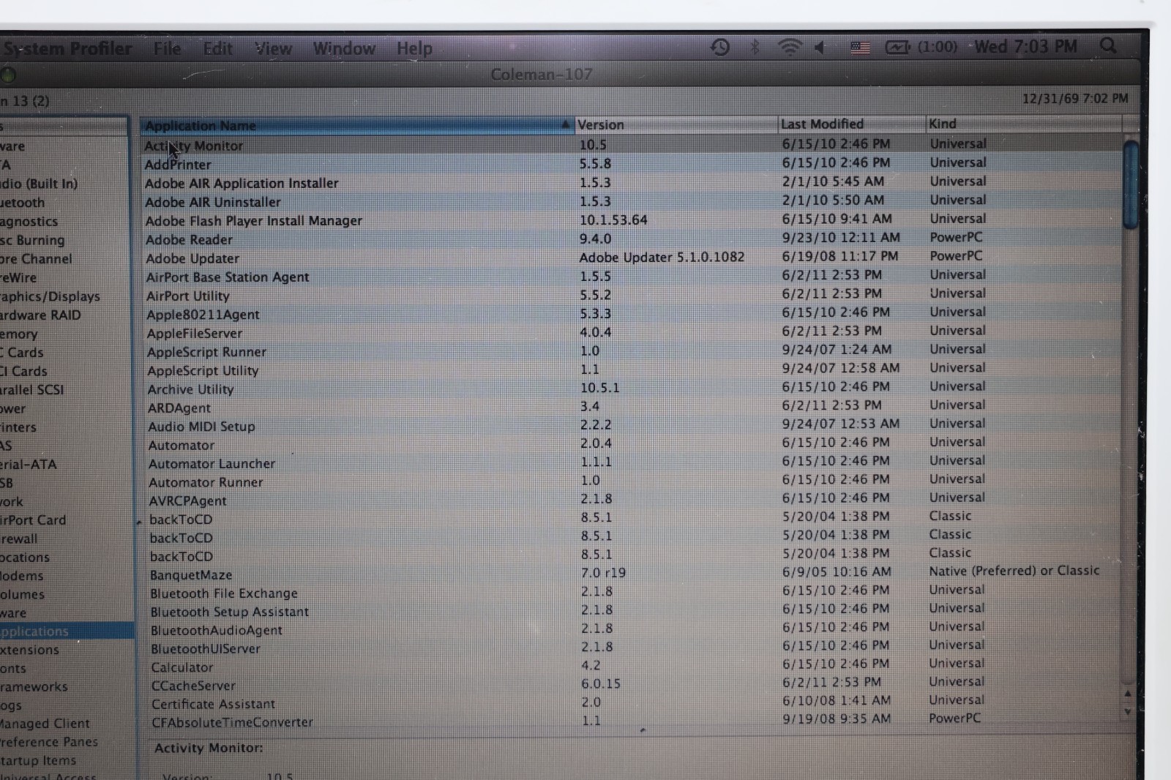Open the System Profiler application menu
This screenshot has height=780, width=1171.
[67, 49]
